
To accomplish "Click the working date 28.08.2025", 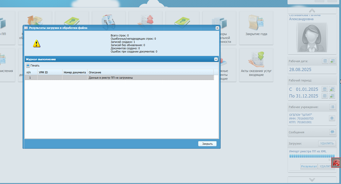I will (x=300, y=70).
